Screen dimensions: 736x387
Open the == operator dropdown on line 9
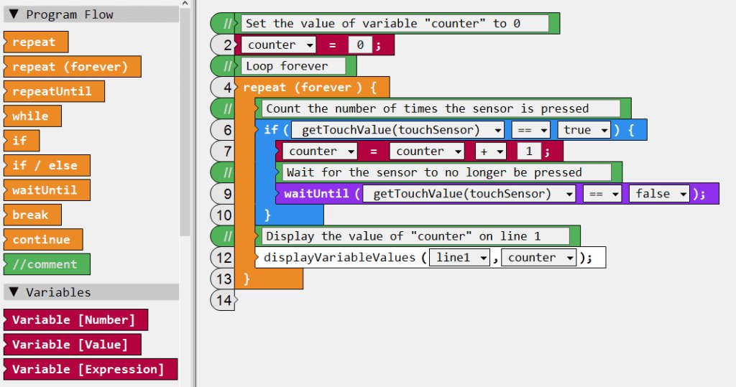(602, 194)
